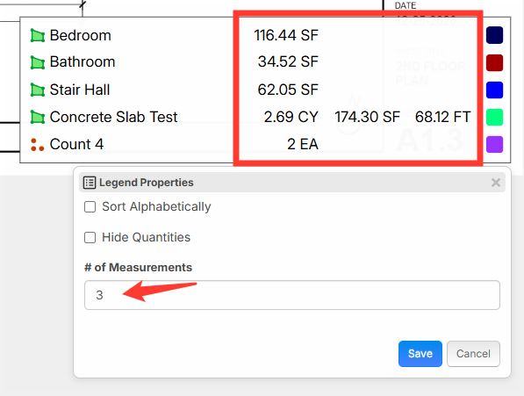This screenshot has width=524, height=396.
Task: Click the Stair Hall area icon
Action: (x=38, y=90)
